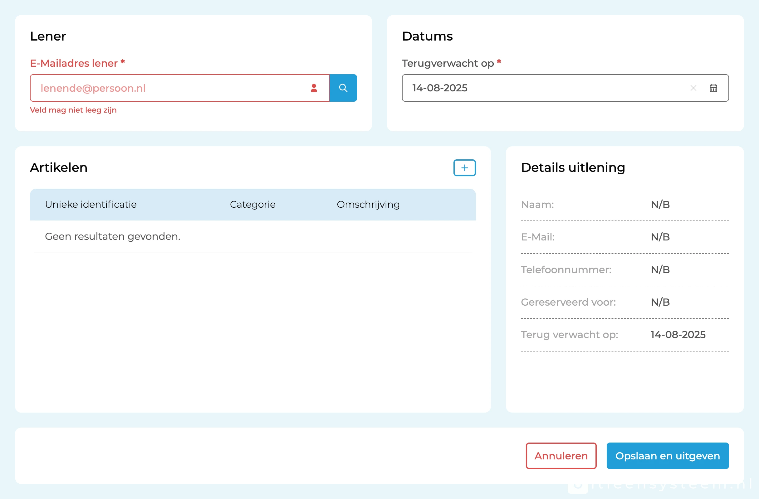This screenshot has height=499, width=759.
Task: Click the Details uitlening panel title
Action: pyautogui.click(x=572, y=167)
